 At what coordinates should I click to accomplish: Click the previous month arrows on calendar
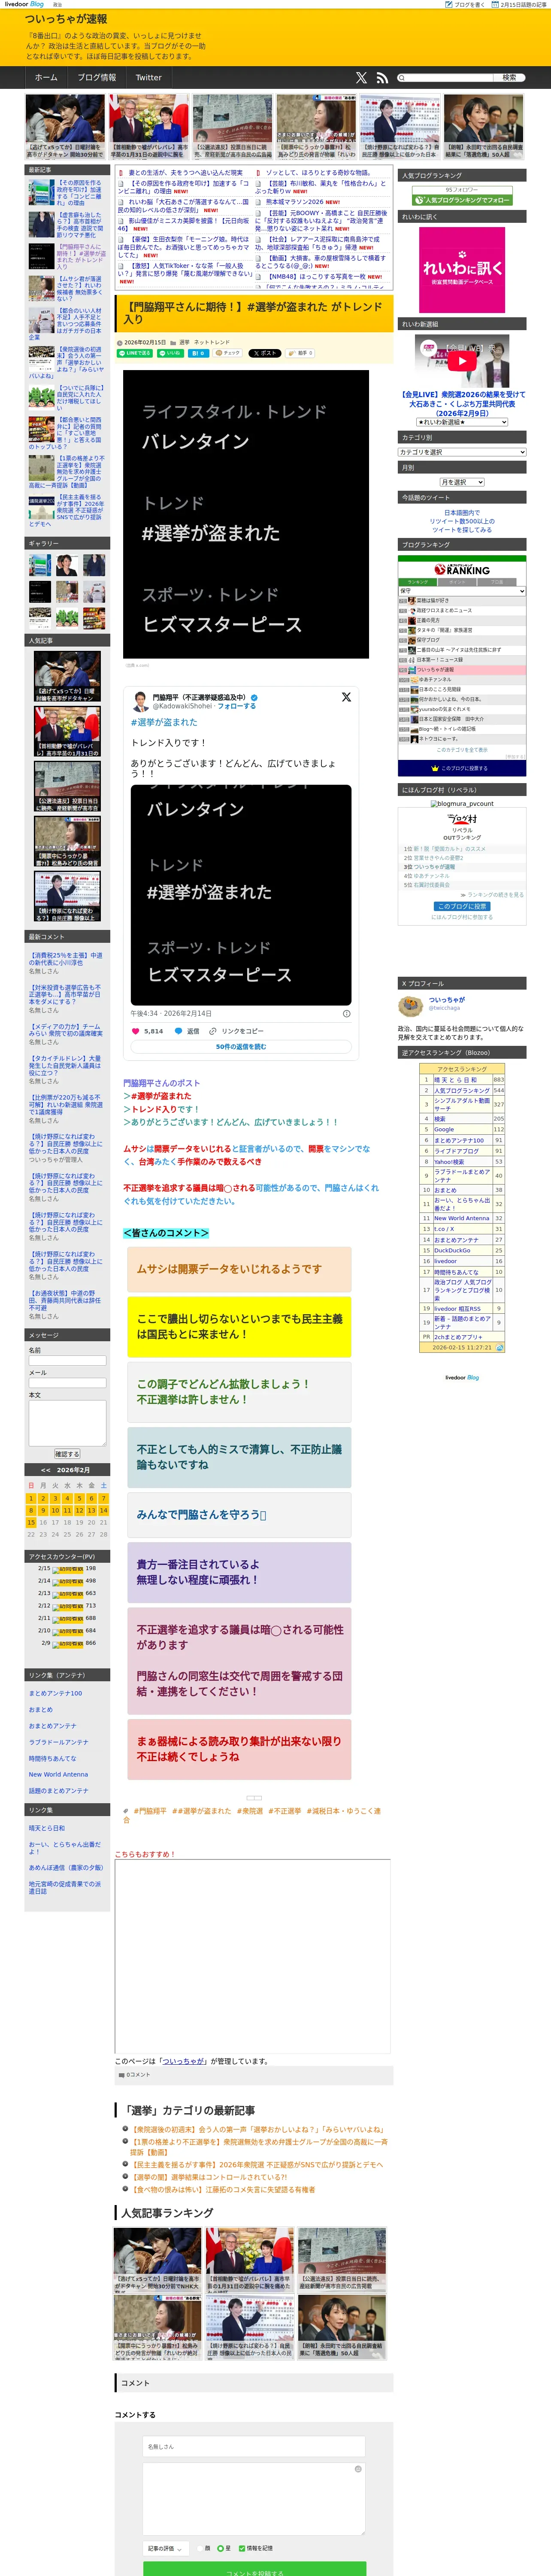(45, 1470)
